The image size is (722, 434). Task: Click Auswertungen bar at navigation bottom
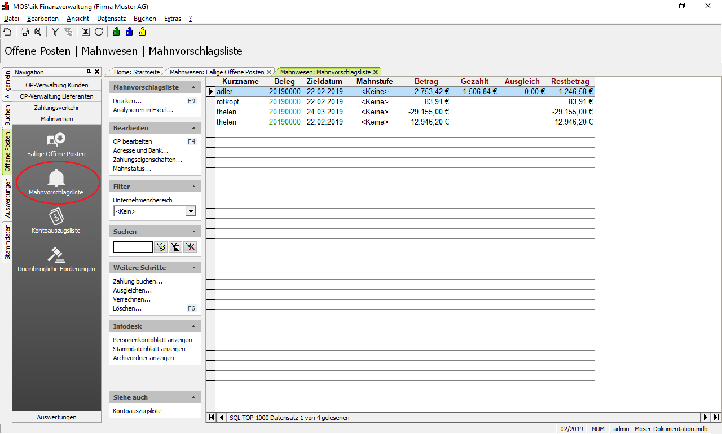[x=56, y=417]
